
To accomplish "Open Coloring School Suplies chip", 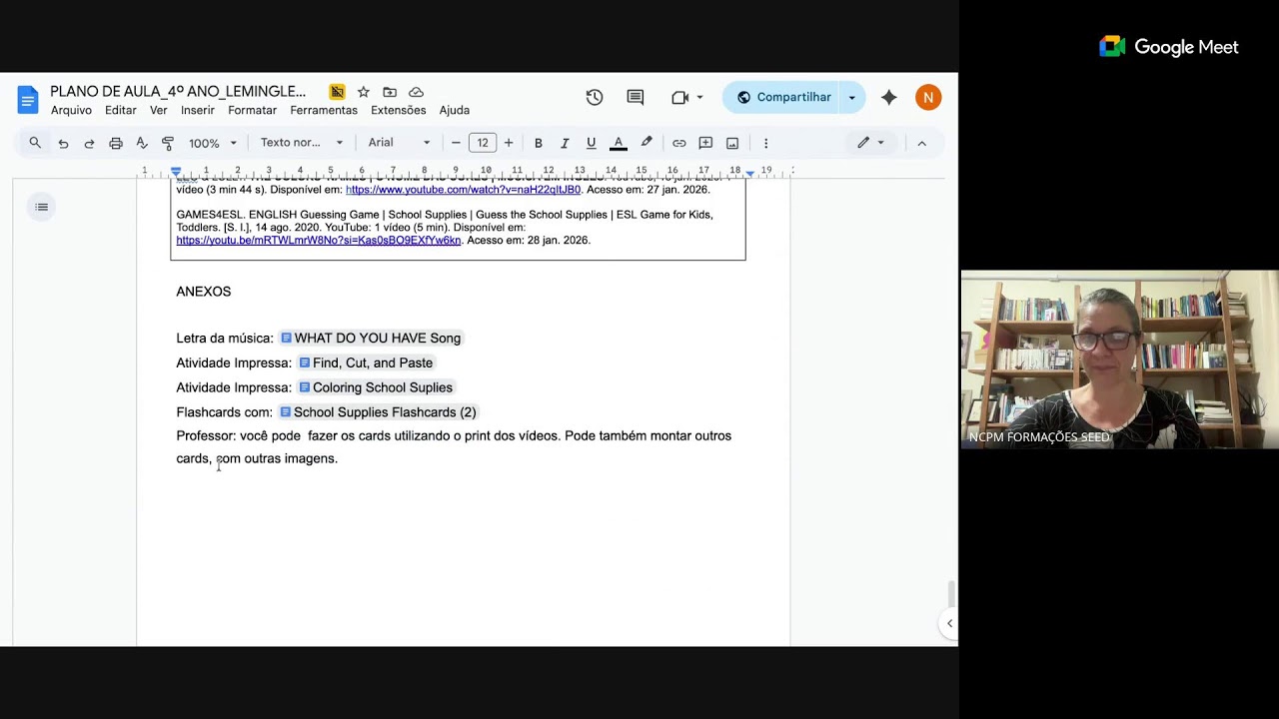I will coord(376,387).
